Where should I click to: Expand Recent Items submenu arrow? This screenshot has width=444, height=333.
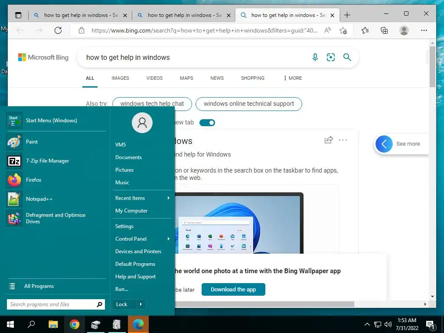click(169, 198)
